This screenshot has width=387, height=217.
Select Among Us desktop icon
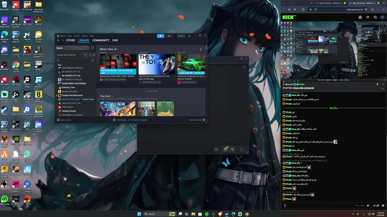coord(27,50)
